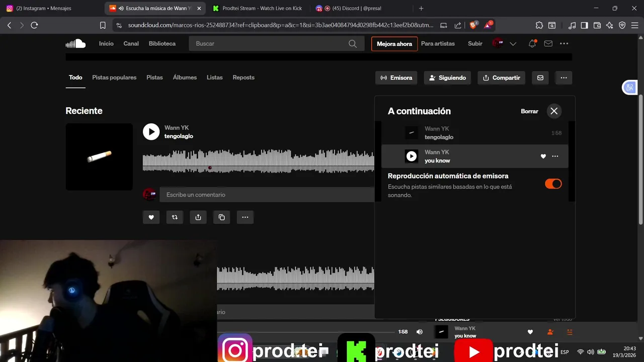Switch to the Discord browser tab
Viewport: 644px width, 362px height.
pos(361,8)
